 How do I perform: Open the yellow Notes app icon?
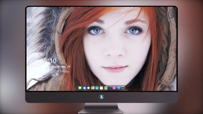(x=101, y=88)
